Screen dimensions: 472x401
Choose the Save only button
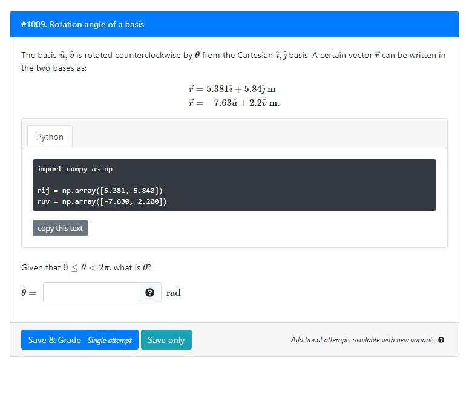[x=166, y=340]
